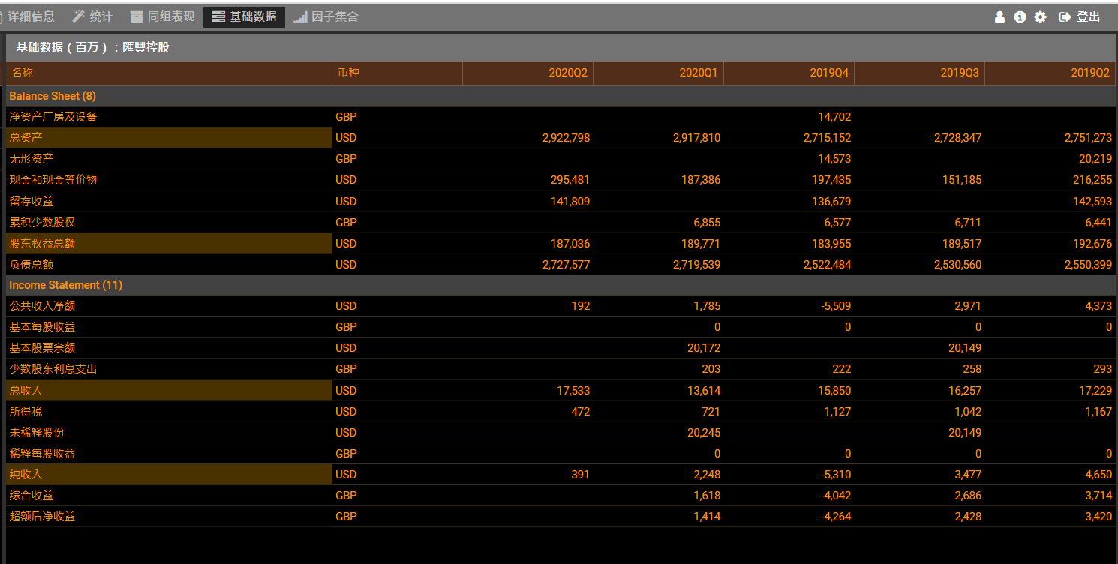
Task: Click the 20,245 undiluted shares value
Action: (x=704, y=433)
